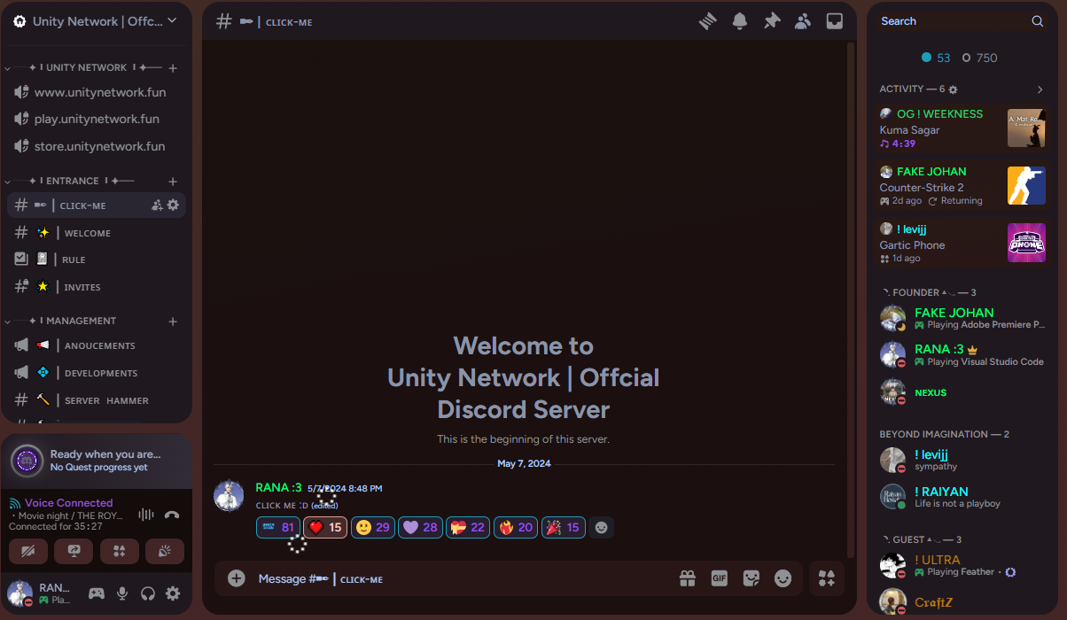Create channel in ENTRANCE category
This screenshot has height=620, width=1067.
(173, 181)
